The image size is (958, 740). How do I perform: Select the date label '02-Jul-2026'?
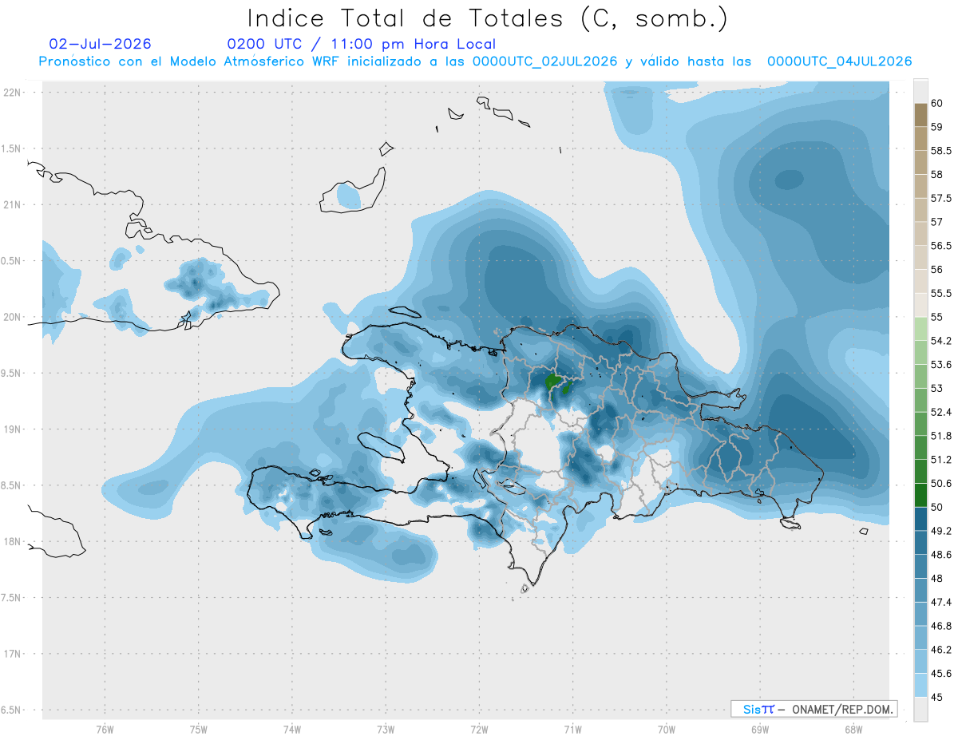coord(100,45)
